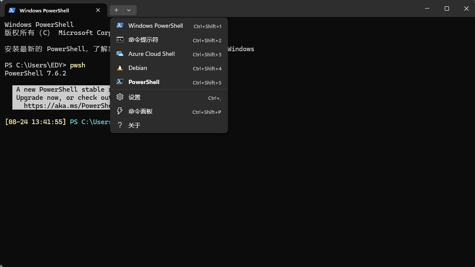Click the 安装最新的 PowerShell line
The image size is (475, 267).
57,49
